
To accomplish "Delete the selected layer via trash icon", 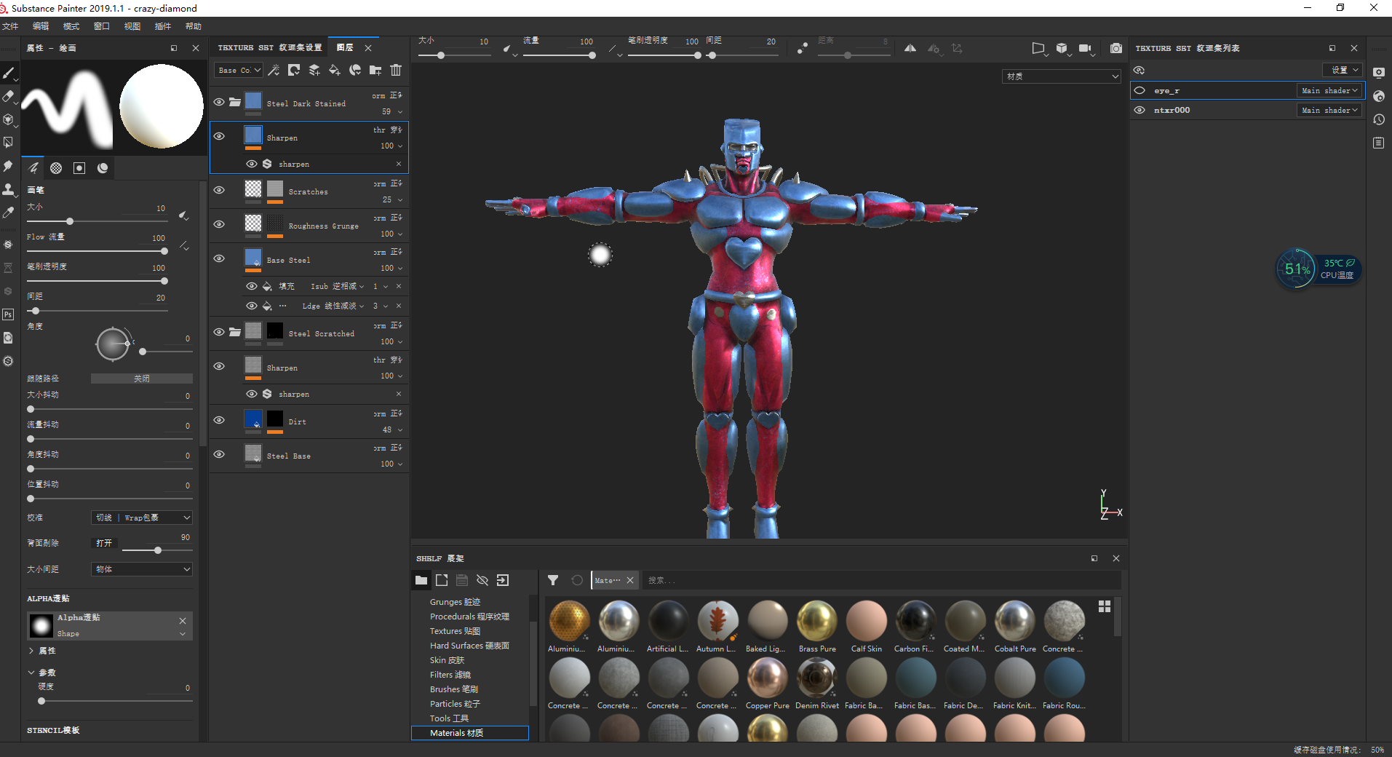I will [x=395, y=70].
